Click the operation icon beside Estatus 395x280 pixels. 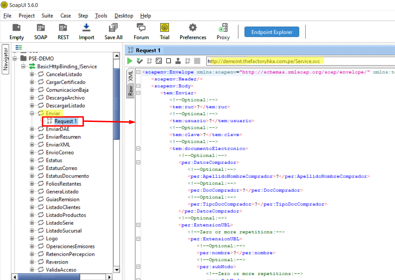(41, 160)
